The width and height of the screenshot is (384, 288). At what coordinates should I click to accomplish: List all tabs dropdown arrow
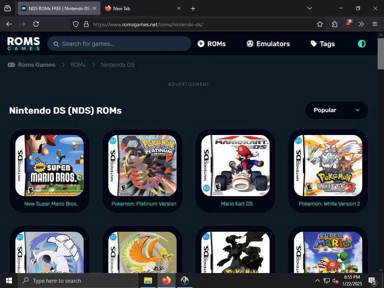[309, 8]
